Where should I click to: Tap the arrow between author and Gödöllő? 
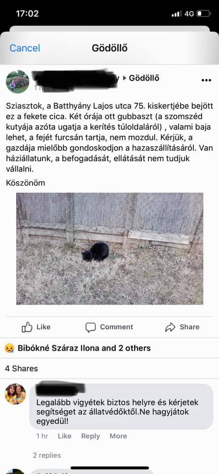tap(125, 78)
